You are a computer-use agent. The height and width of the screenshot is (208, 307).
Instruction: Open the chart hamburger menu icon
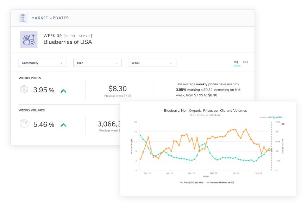pos(283,124)
